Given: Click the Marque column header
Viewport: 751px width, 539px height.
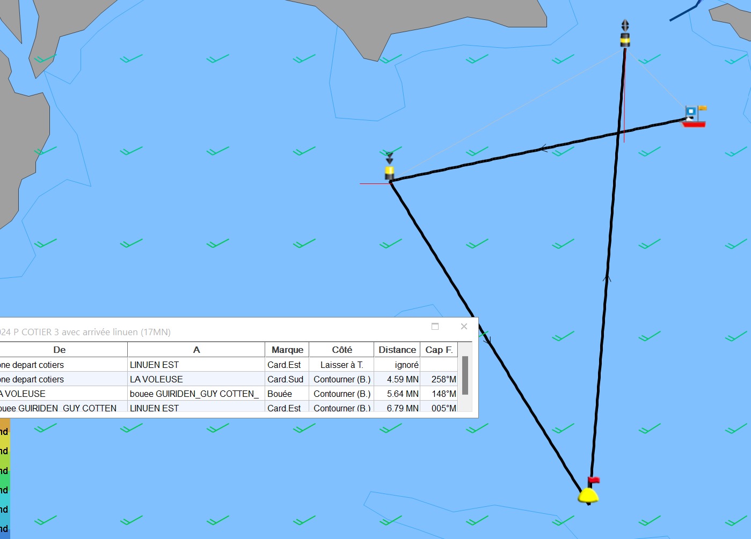Looking at the screenshot, I should [287, 350].
